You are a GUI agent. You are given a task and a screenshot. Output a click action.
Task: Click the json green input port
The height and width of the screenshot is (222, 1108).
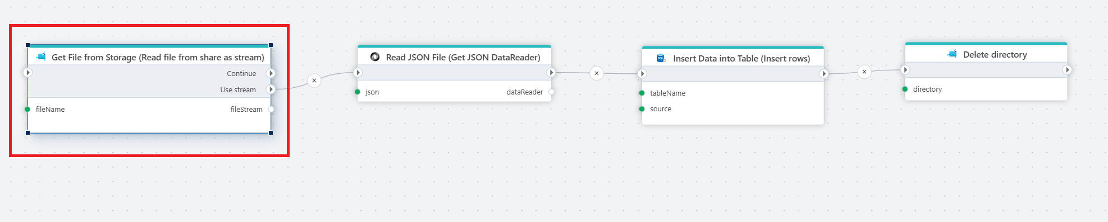point(358,92)
